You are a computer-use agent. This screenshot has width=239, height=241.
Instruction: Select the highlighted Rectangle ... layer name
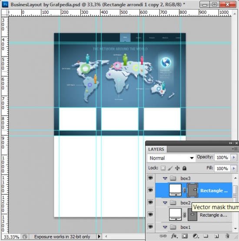(214, 191)
